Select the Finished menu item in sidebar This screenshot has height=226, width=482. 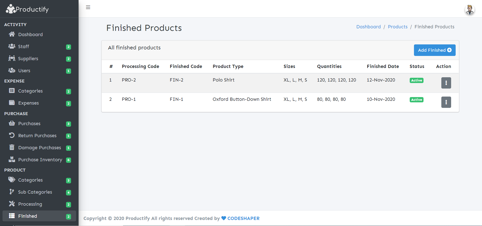(28, 216)
